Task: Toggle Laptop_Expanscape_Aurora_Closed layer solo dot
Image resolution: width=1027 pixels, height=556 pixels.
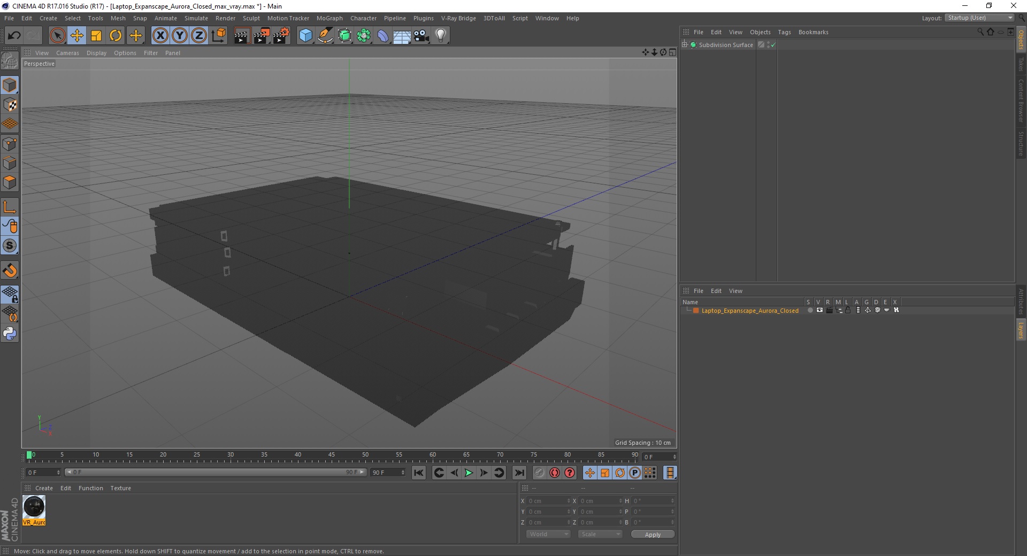Action: (810, 310)
